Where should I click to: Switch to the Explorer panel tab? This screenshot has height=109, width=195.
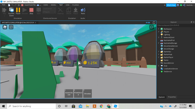(162, 97)
